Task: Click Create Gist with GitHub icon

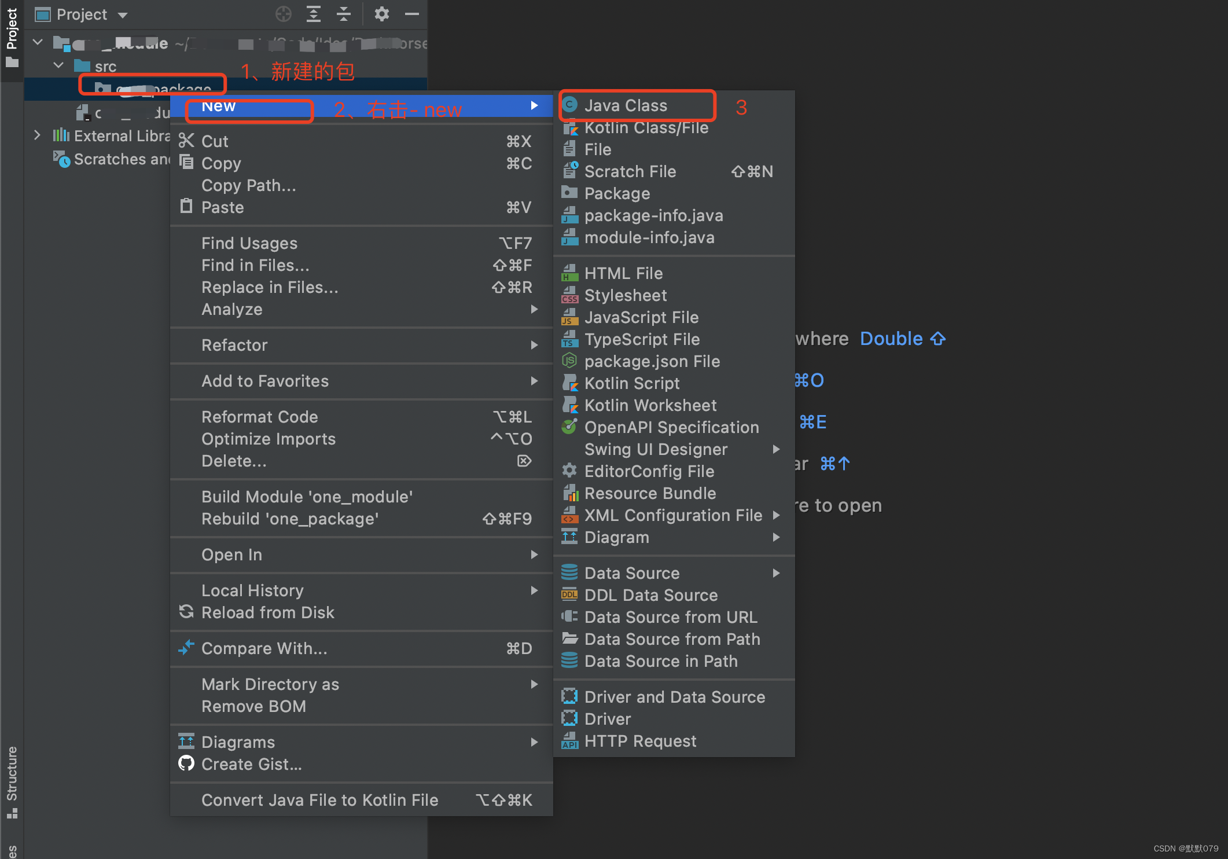Action: [x=251, y=764]
